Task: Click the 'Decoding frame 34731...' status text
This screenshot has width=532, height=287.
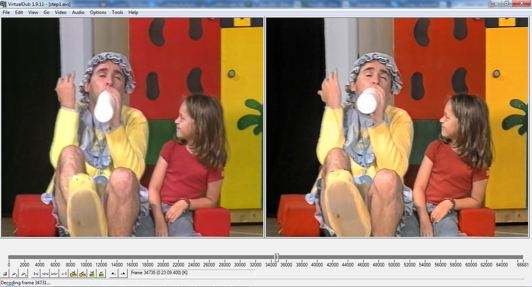Action: (x=26, y=283)
